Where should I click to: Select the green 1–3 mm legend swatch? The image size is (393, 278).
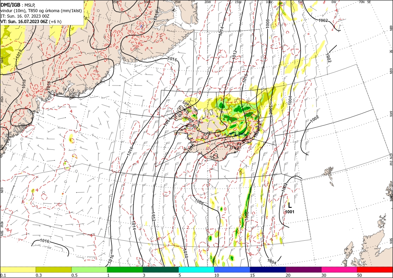click(125, 269)
